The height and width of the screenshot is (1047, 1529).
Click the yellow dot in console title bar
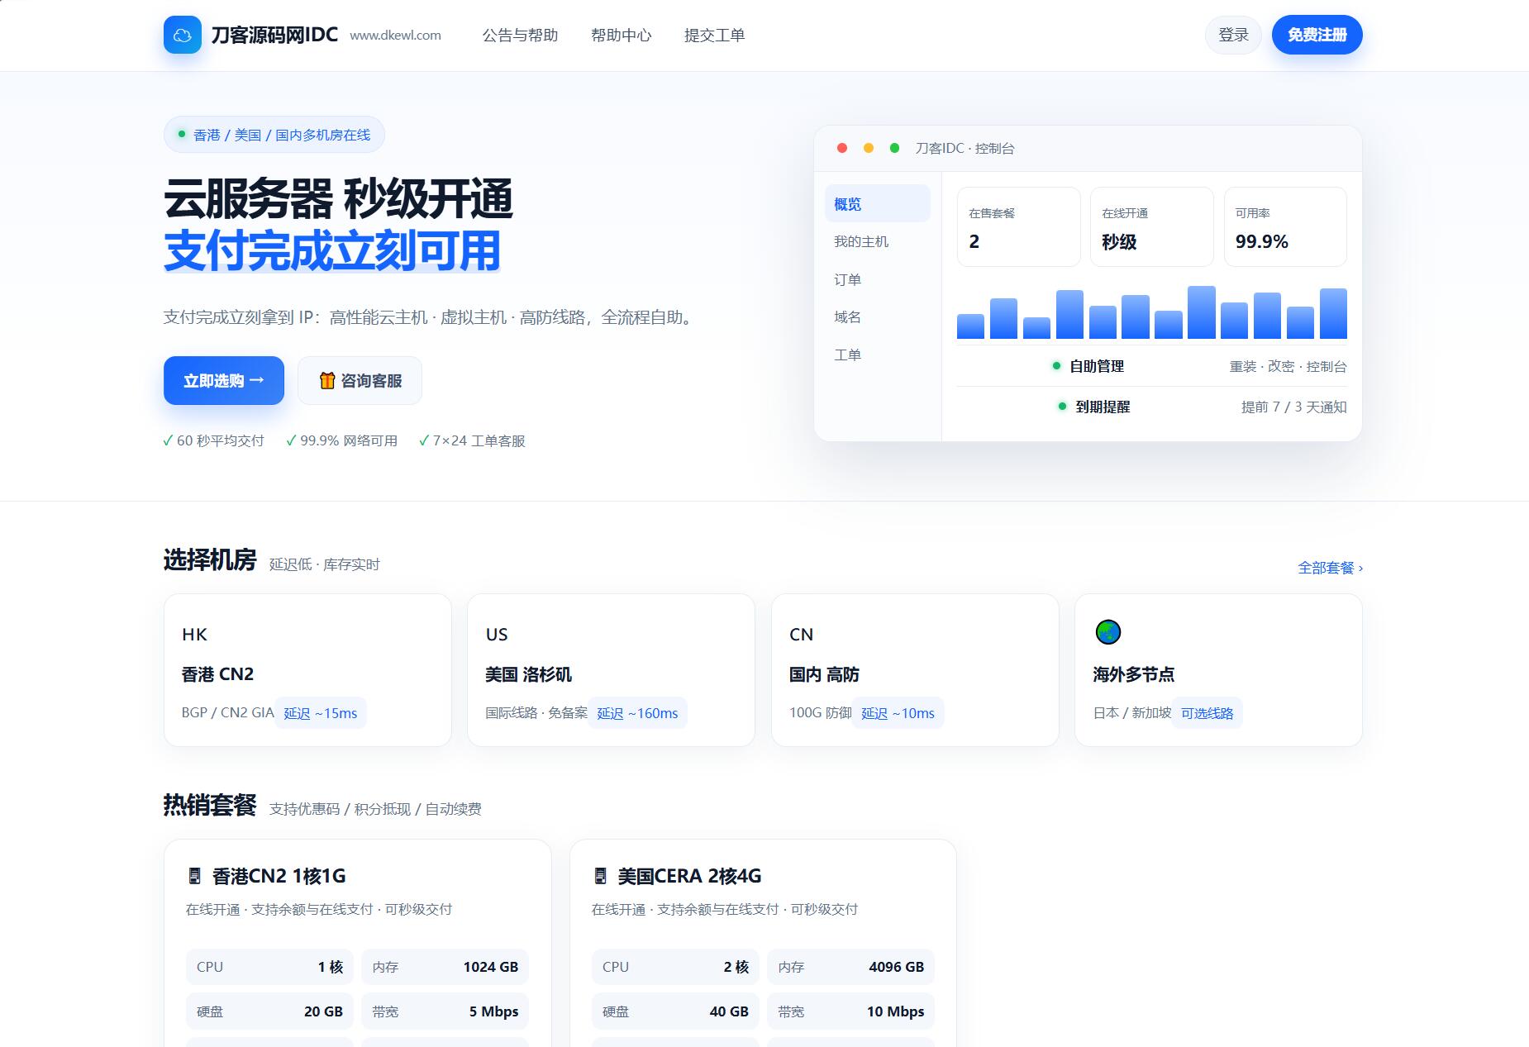point(869,148)
